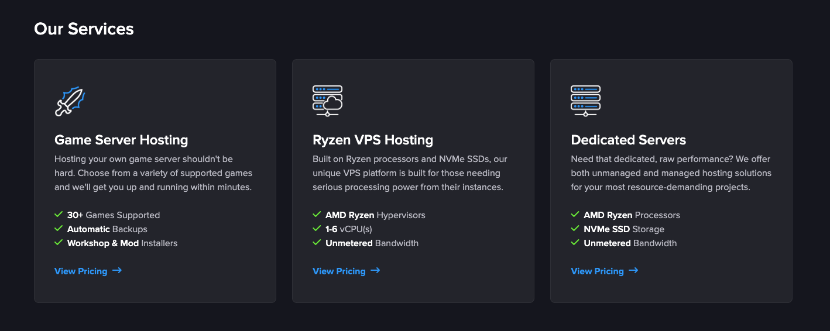The height and width of the screenshot is (331, 830).
Task: Click checkmark beside Workshop & Mod Installers
Action: tap(59, 243)
